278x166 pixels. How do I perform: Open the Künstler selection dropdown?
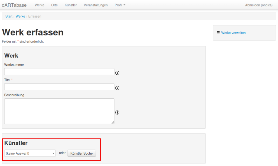coord(30,153)
